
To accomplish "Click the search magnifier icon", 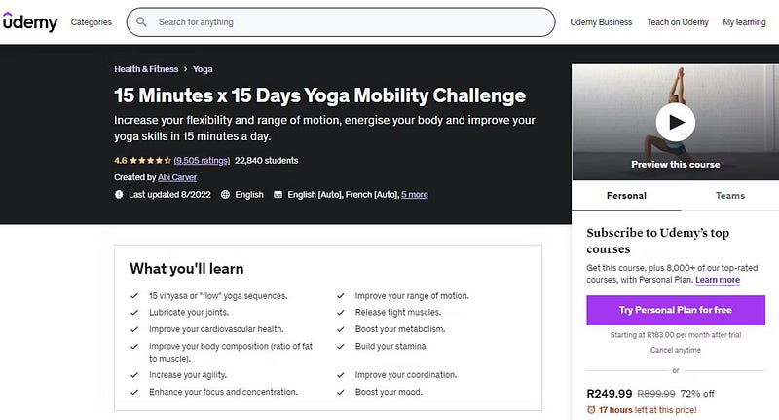I will 142,21.
